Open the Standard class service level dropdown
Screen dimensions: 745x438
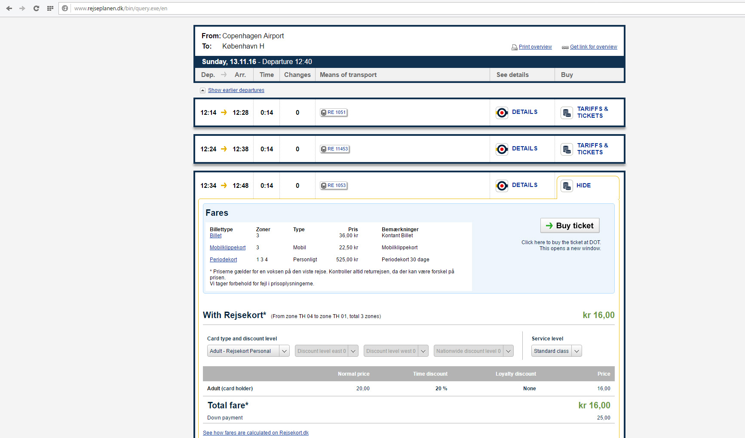click(556, 351)
